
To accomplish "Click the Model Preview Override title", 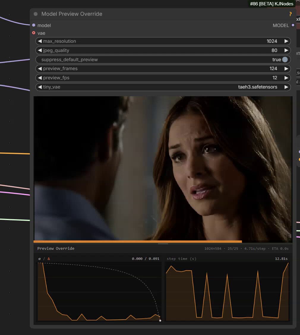I will 72,14.
